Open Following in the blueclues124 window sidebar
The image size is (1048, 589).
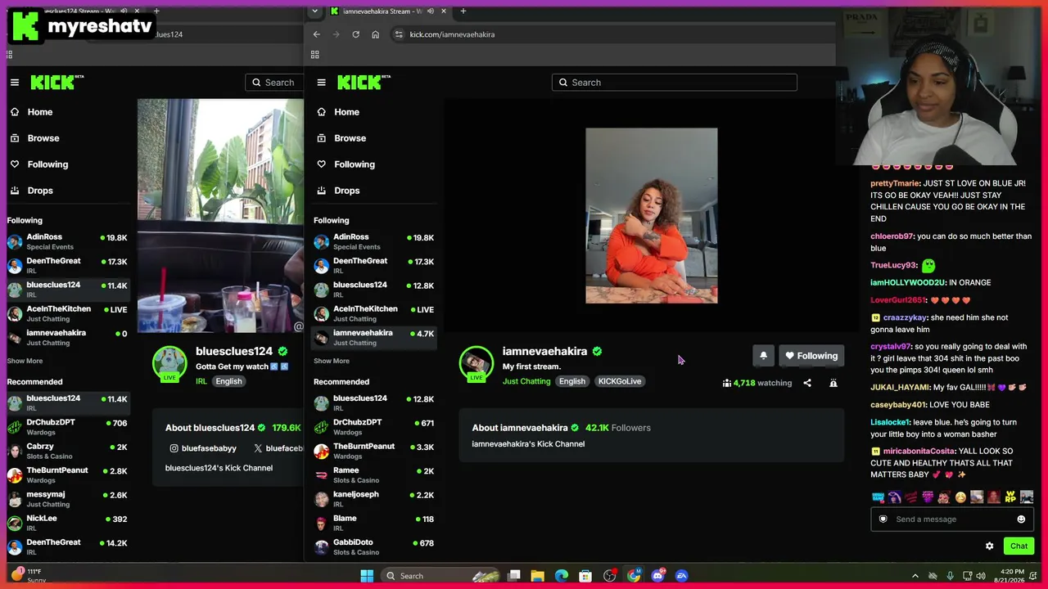tap(47, 164)
